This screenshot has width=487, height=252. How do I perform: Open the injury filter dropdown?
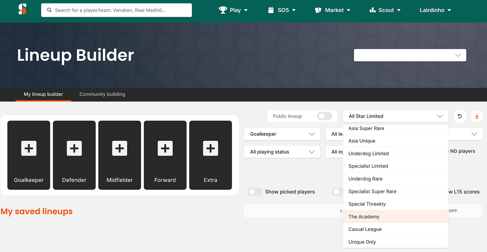(x=334, y=152)
